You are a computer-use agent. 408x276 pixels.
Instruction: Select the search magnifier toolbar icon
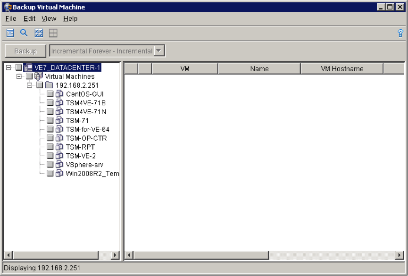24,33
